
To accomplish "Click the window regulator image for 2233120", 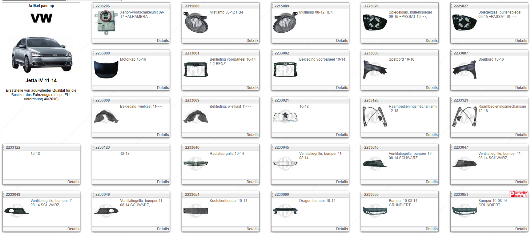I will pyautogui.click(x=375, y=117).
